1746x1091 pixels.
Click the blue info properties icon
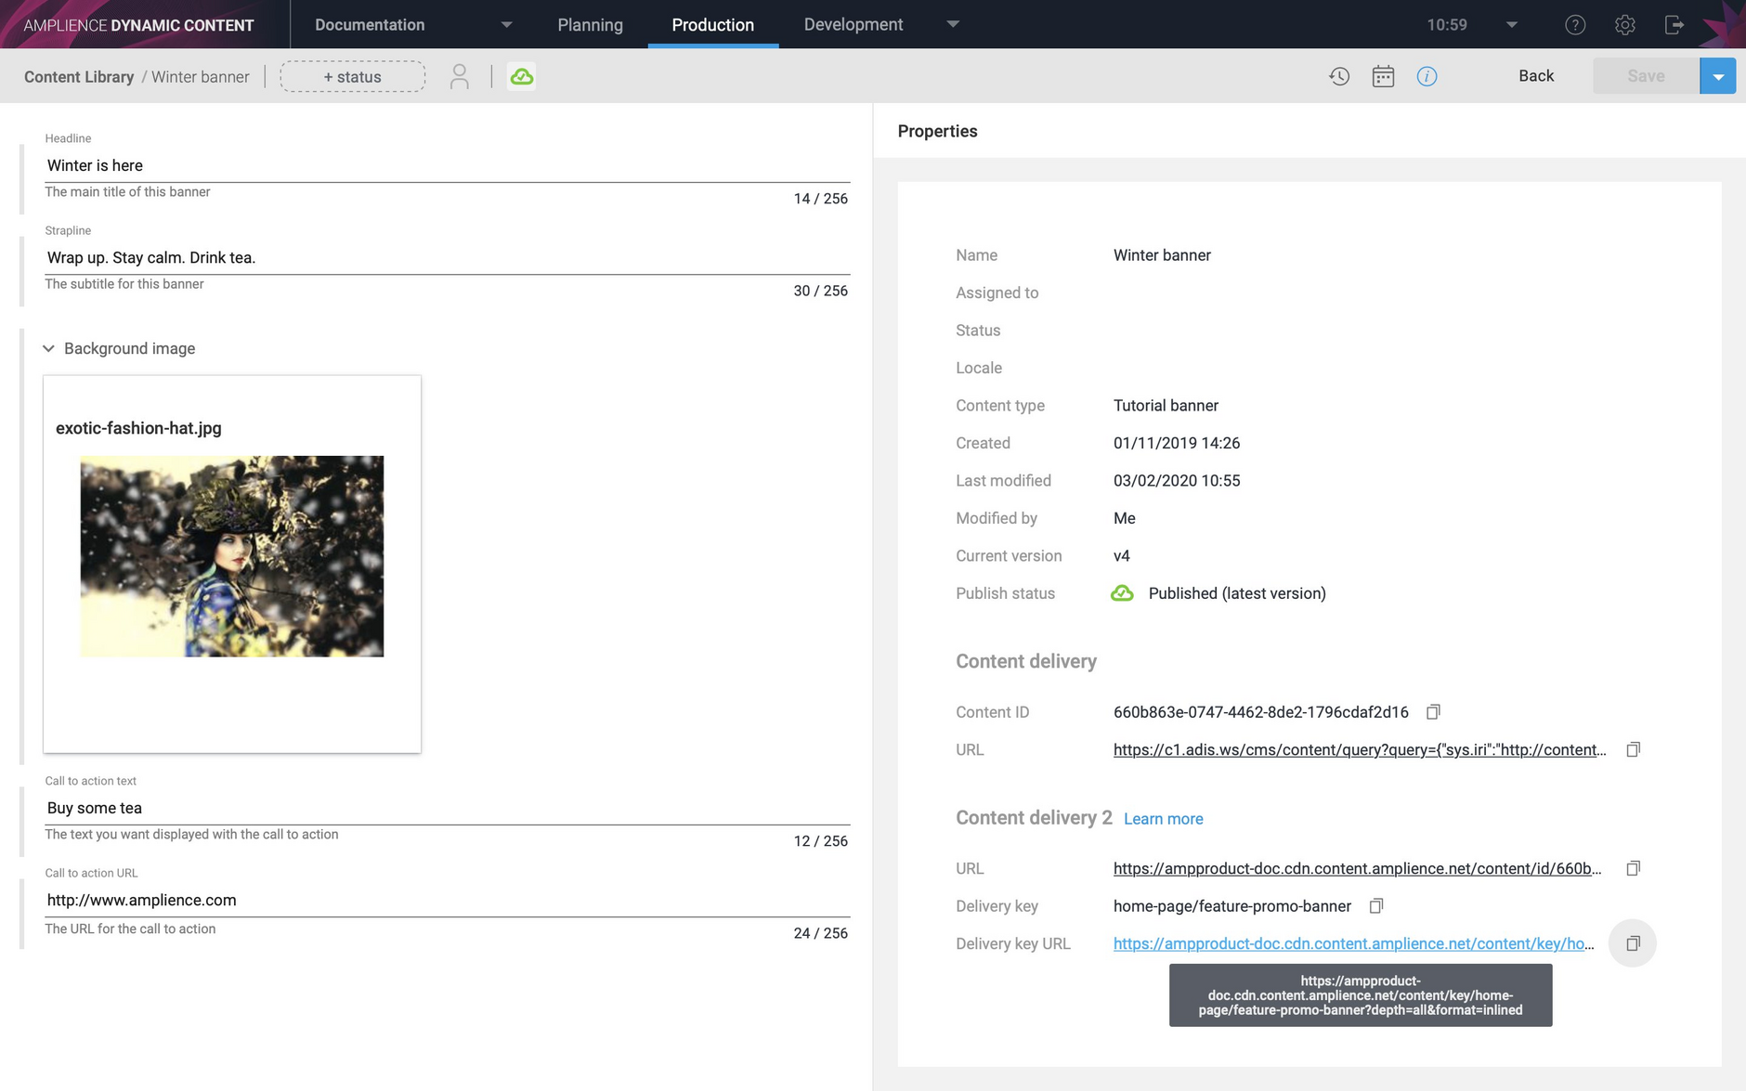pos(1427,76)
